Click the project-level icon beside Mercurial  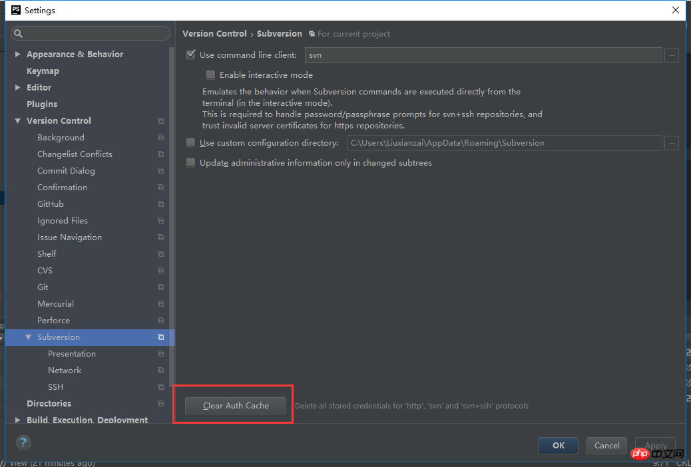pyautogui.click(x=160, y=303)
